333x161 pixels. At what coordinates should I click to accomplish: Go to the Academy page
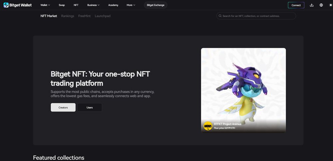tap(113, 5)
